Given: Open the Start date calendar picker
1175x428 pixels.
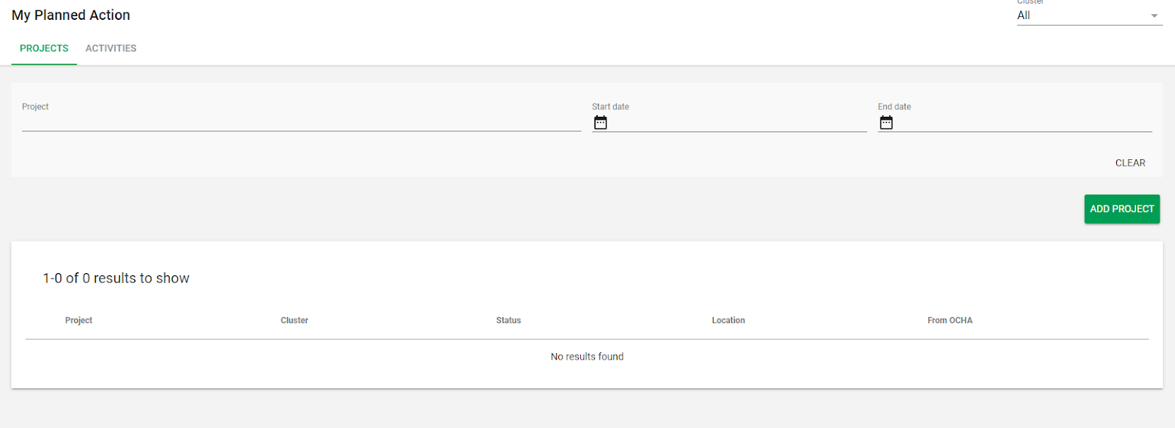Looking at the screenshot, I should (600, 122).
